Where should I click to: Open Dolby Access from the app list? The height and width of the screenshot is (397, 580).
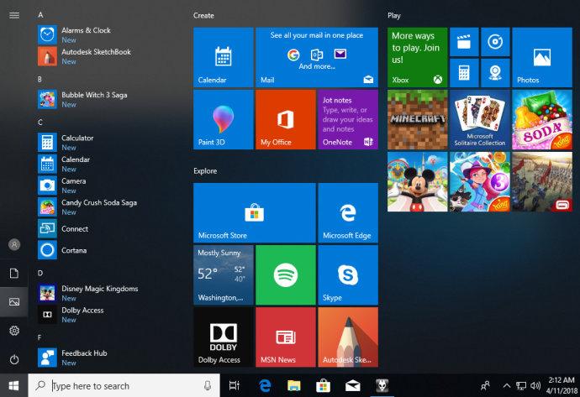click(108, 315)
